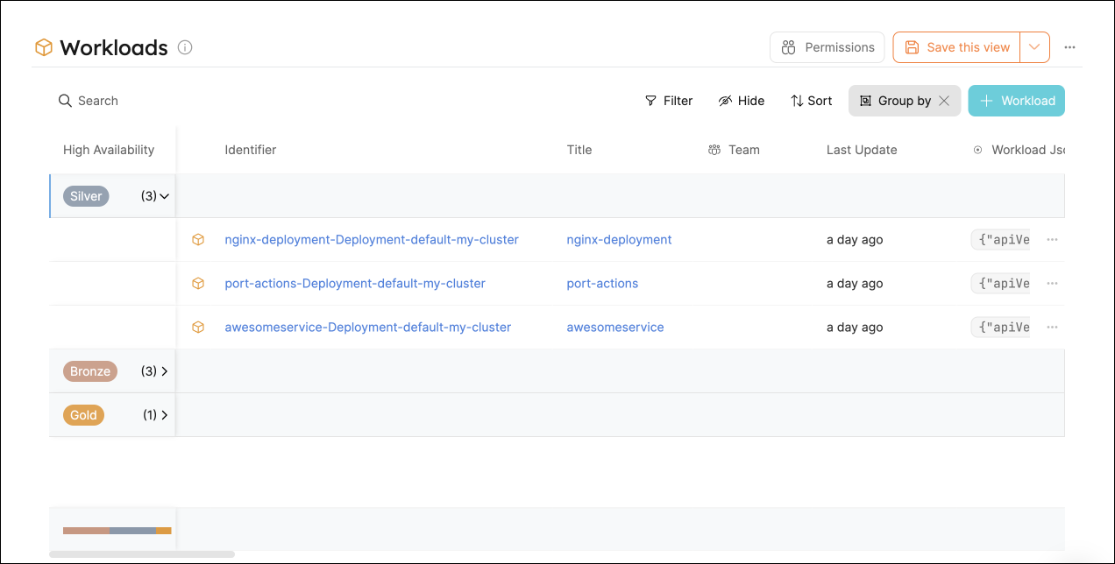Click the cube icon for port-actions row
1115x564 pixels.
[x=198, y=283]
